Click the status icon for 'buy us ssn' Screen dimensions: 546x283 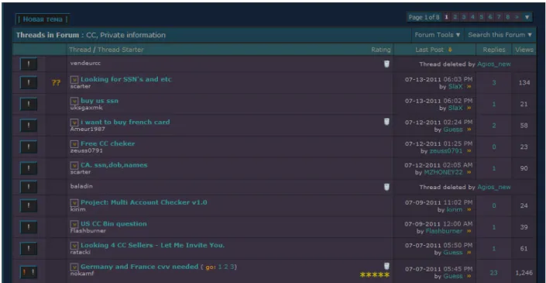point(29,104)
